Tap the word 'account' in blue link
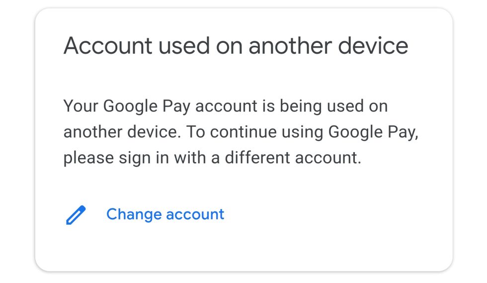This screenshot has width=487, height=283. (195, 214)
